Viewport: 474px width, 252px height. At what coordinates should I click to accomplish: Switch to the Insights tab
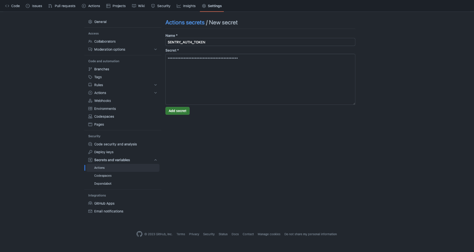(186, 6)
